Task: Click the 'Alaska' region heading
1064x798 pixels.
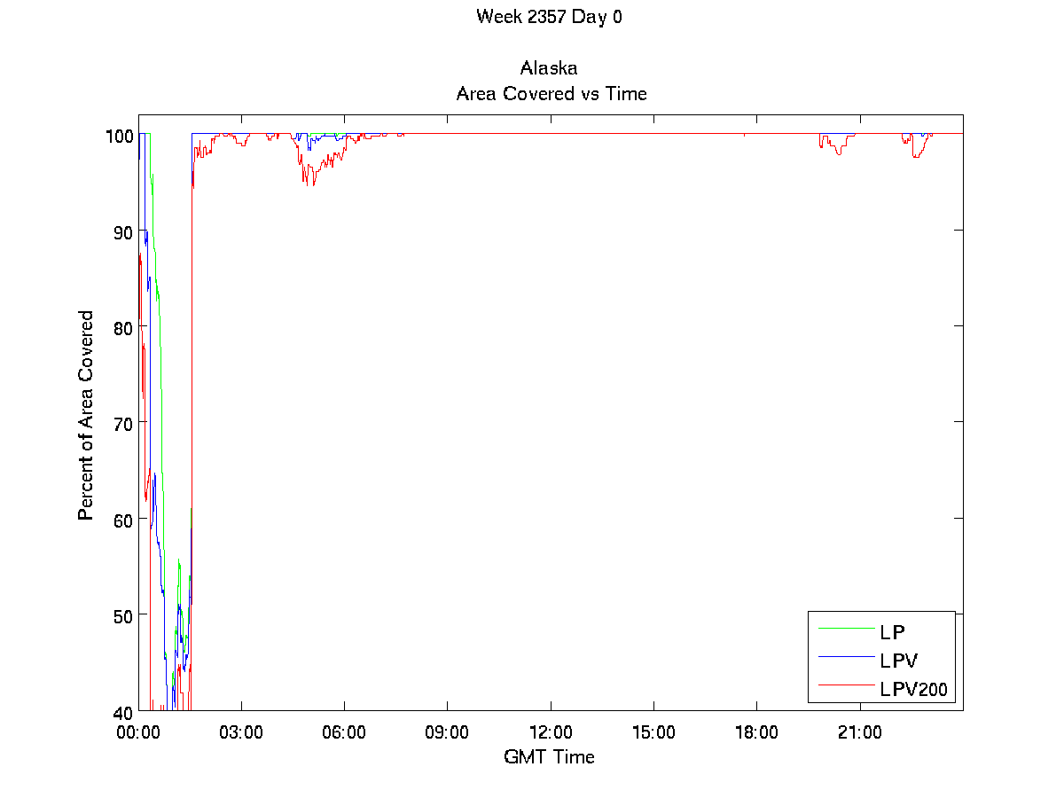Action: (x=550, y=69)
